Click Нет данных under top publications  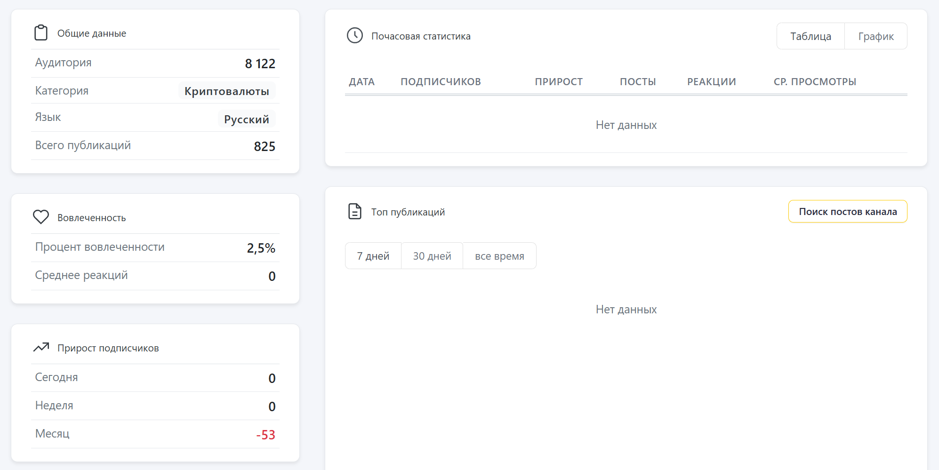(626, 310)
